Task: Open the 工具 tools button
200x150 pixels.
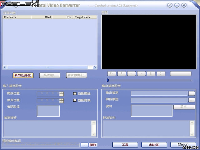Action: (x=125, y=145)
